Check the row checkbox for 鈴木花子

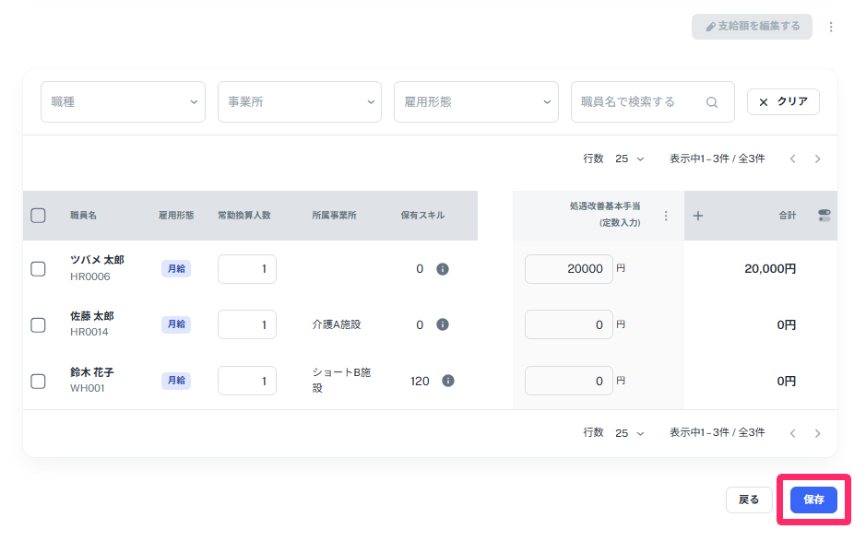tap(38, 380)
